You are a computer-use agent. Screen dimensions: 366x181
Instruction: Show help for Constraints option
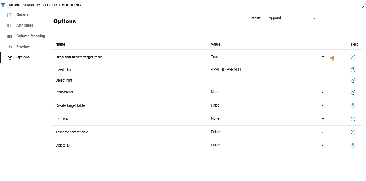pos(353,92)
